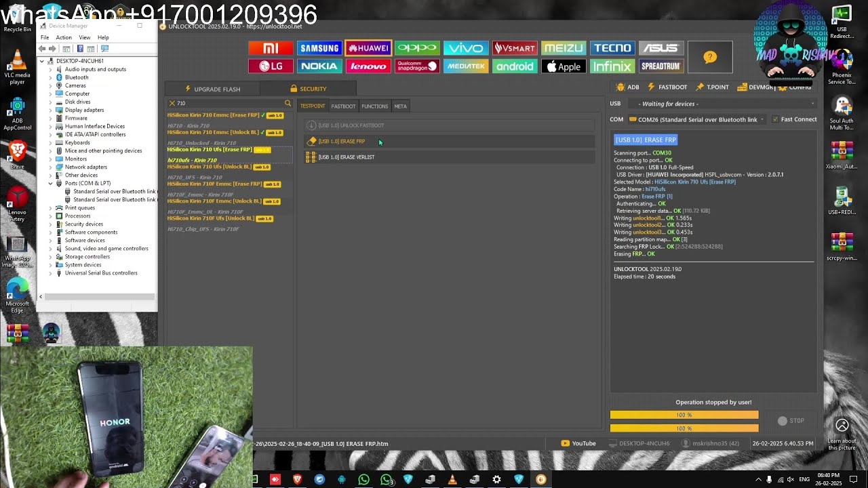The image size is (868, 488).
Task: Click the upper 100% progress bar
Action: [x=684, y=415]
